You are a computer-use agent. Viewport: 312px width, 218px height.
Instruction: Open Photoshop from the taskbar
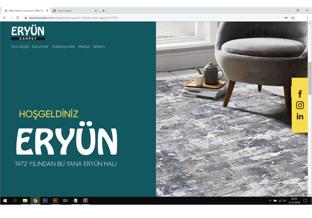45,200
